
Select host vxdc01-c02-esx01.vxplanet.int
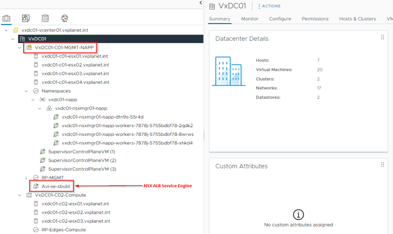pos(75,204)
